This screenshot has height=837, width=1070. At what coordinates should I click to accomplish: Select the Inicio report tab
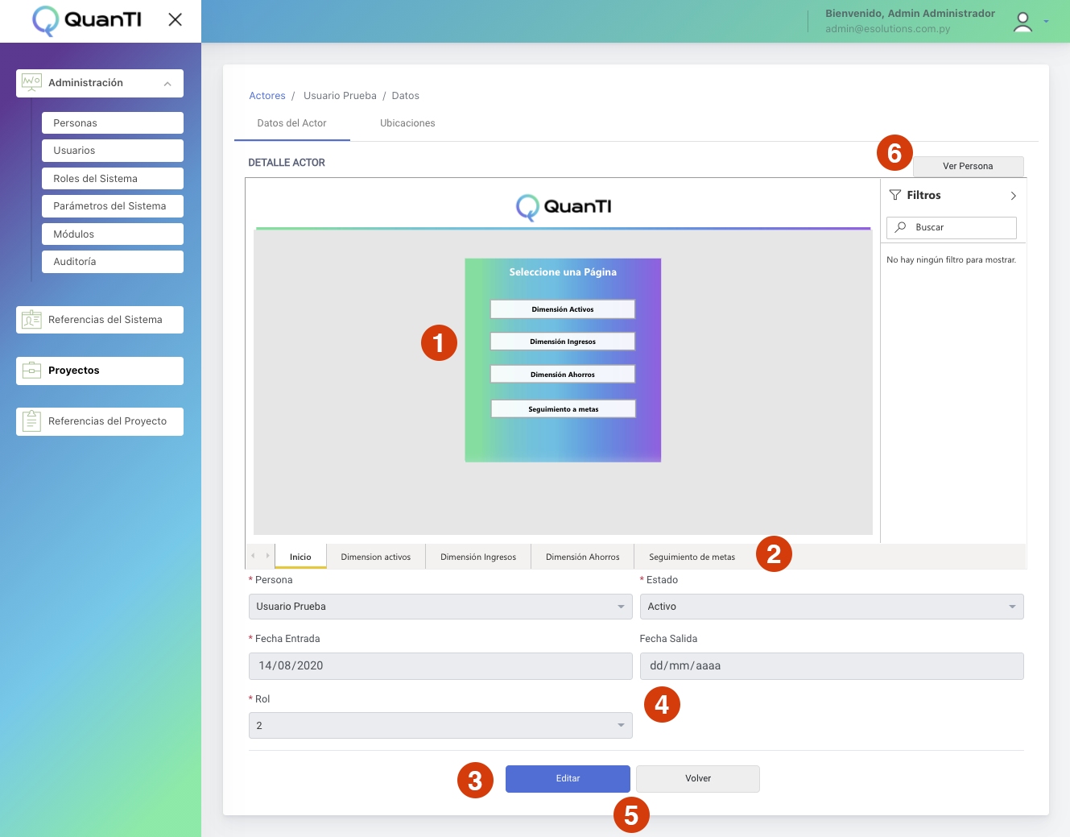tap(300, 557)
